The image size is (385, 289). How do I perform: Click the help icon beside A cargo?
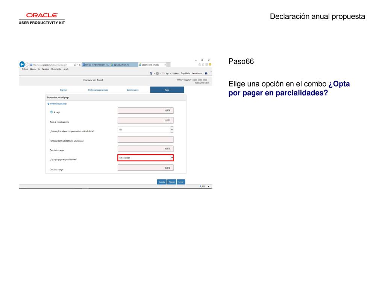coord(52,112)
